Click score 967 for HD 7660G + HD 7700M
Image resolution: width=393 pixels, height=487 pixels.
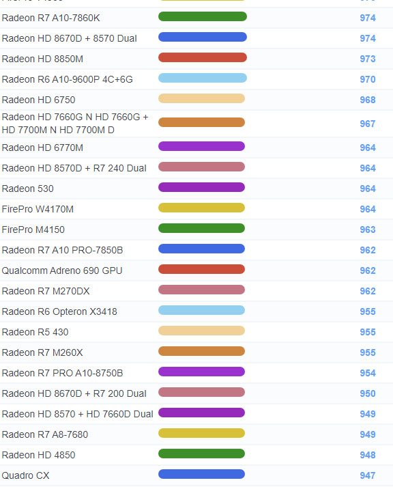click(368, 124)
